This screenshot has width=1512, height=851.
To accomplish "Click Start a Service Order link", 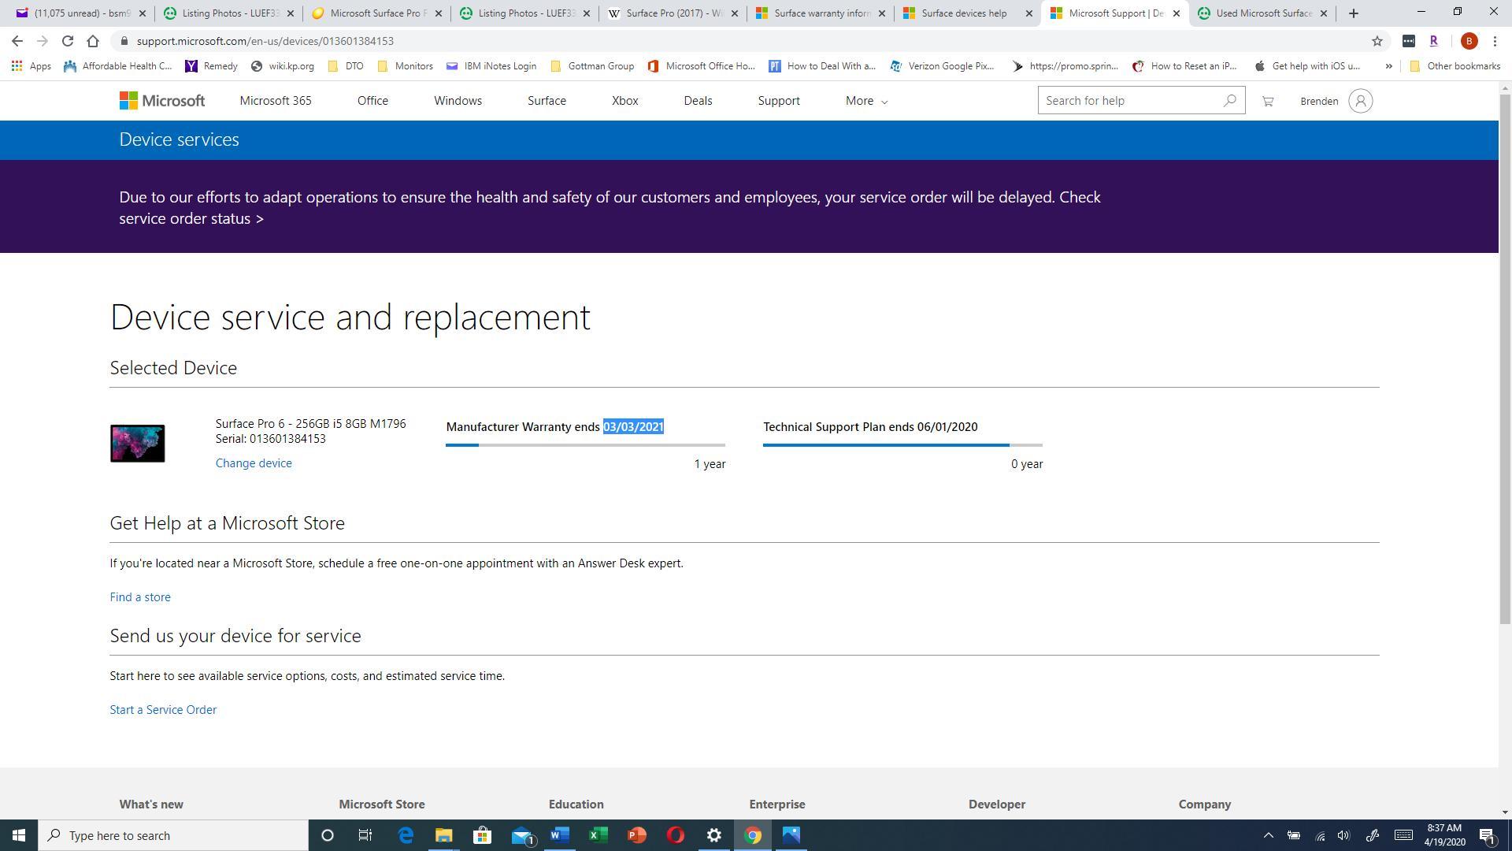I will 163,710.
